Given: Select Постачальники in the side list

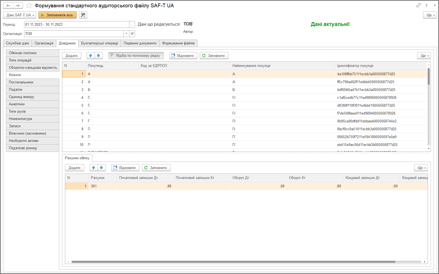Looking at the screenshot, I should [x=32, y=82].
